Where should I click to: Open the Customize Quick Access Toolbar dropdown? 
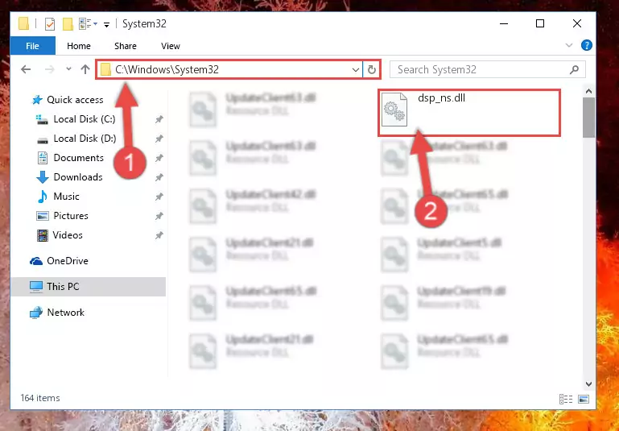[106, 24]
